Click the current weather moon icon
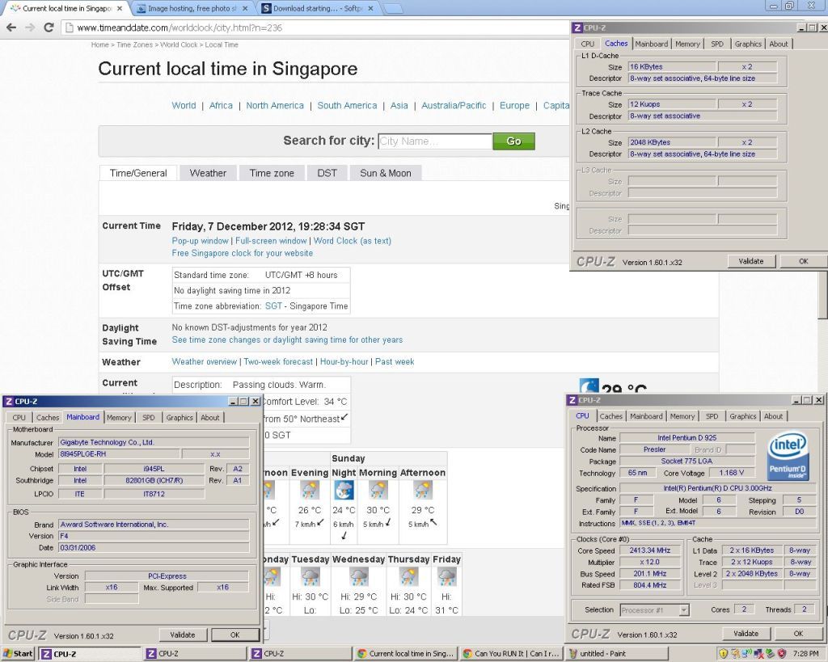 point(589,386)
